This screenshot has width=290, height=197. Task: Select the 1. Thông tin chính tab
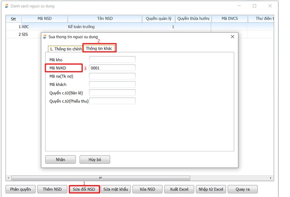(65, 48)
